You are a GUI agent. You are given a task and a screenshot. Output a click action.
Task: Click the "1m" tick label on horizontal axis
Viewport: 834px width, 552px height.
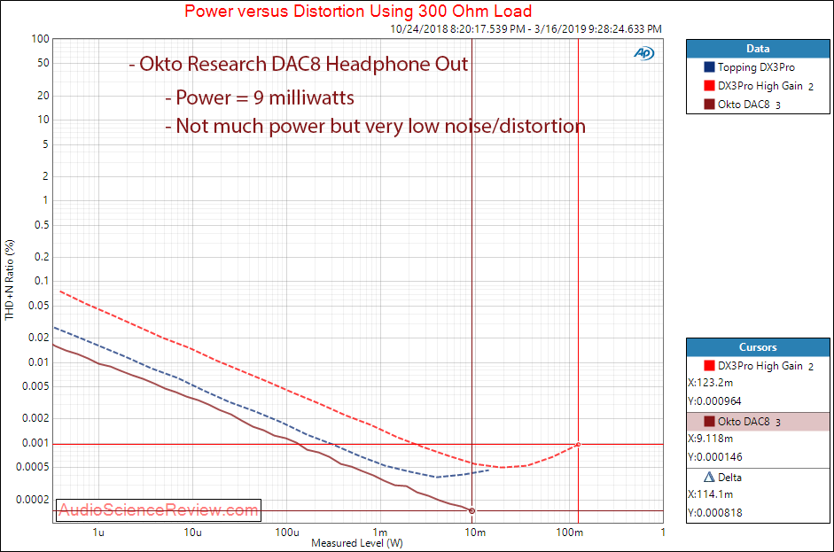(x=379, y=533)
